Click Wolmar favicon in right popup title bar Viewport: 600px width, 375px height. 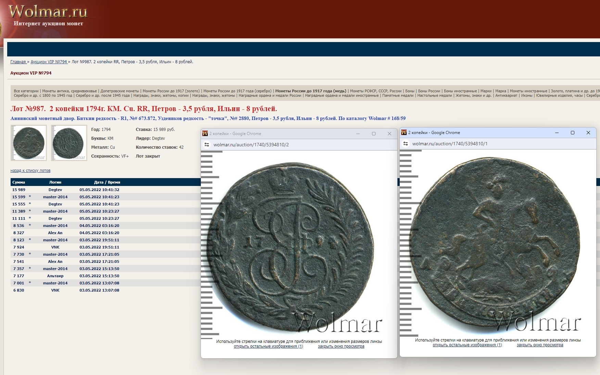[x=404, y=133]
